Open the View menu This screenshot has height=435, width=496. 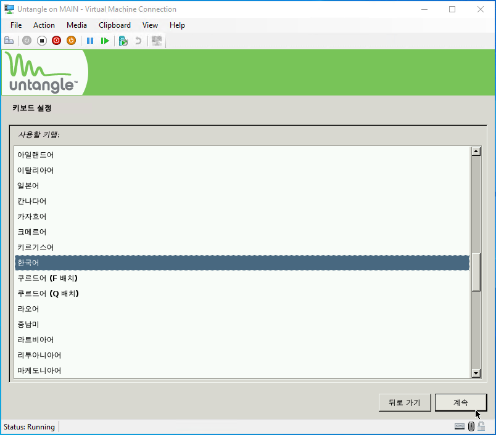pyautogui.click(x=151, y=25)
